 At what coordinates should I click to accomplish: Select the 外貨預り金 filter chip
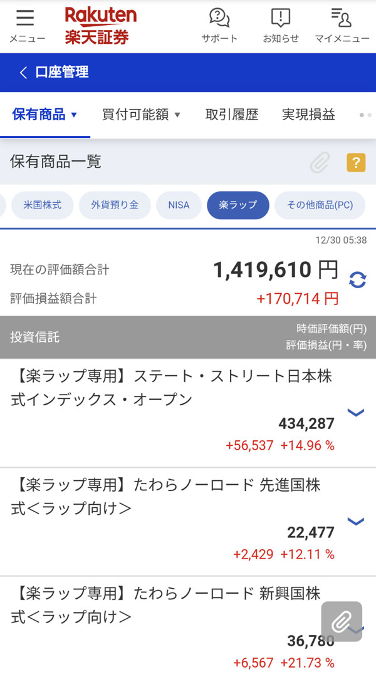115,205
